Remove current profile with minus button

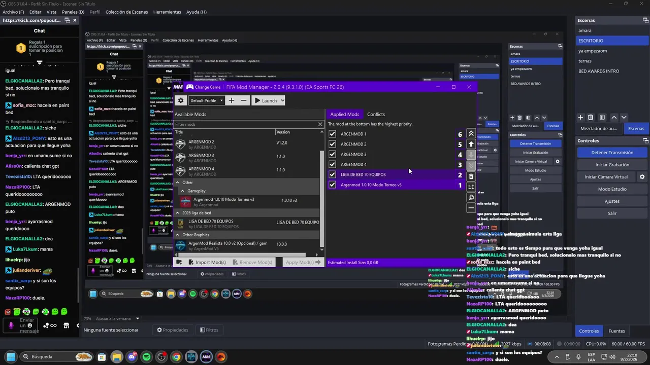pos(244,100)
